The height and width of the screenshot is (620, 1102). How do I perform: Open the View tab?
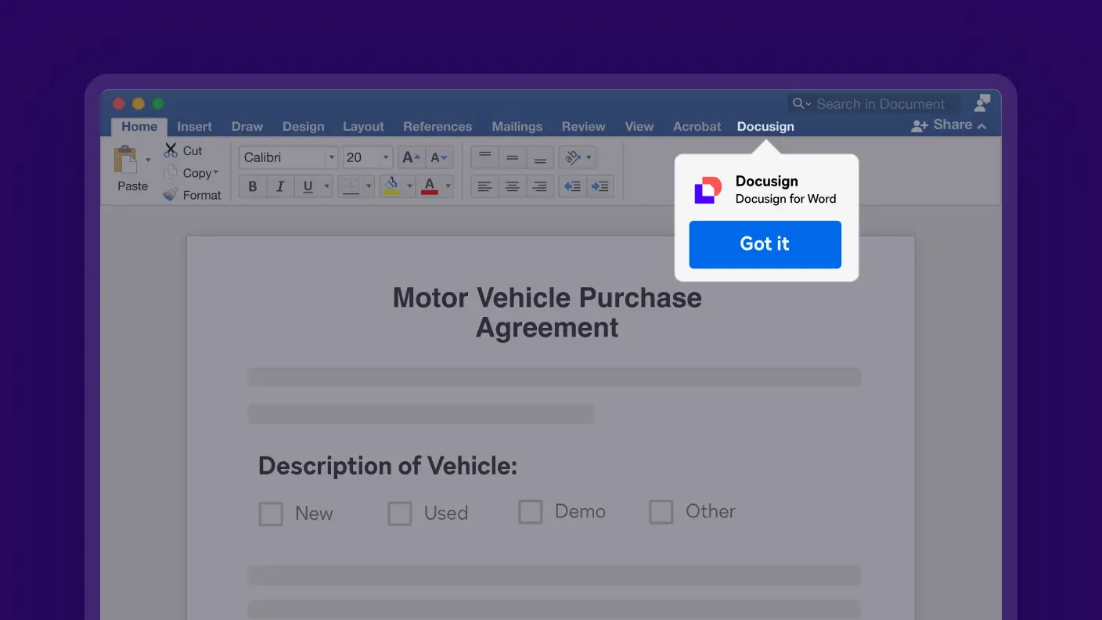tap(639, 126)
